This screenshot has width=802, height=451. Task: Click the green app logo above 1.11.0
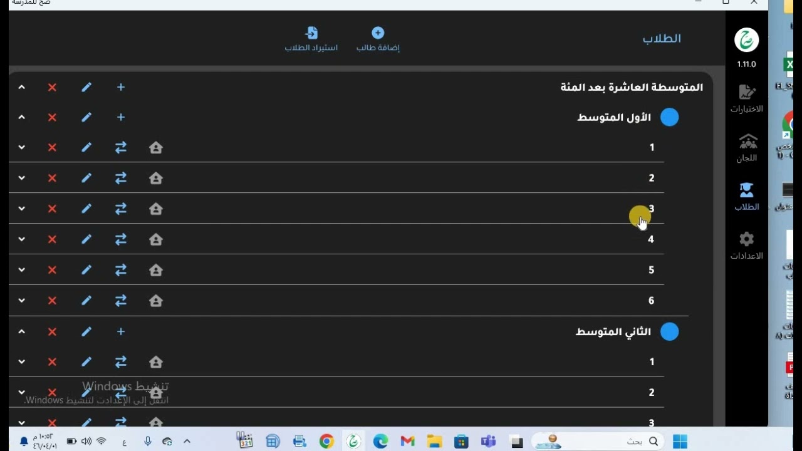click(746, 40)
